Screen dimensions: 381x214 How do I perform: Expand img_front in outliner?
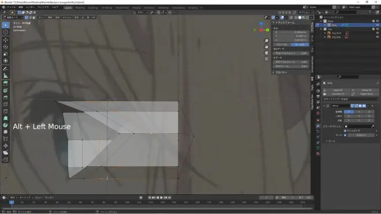pyautogui.click(x=325, y=33)
